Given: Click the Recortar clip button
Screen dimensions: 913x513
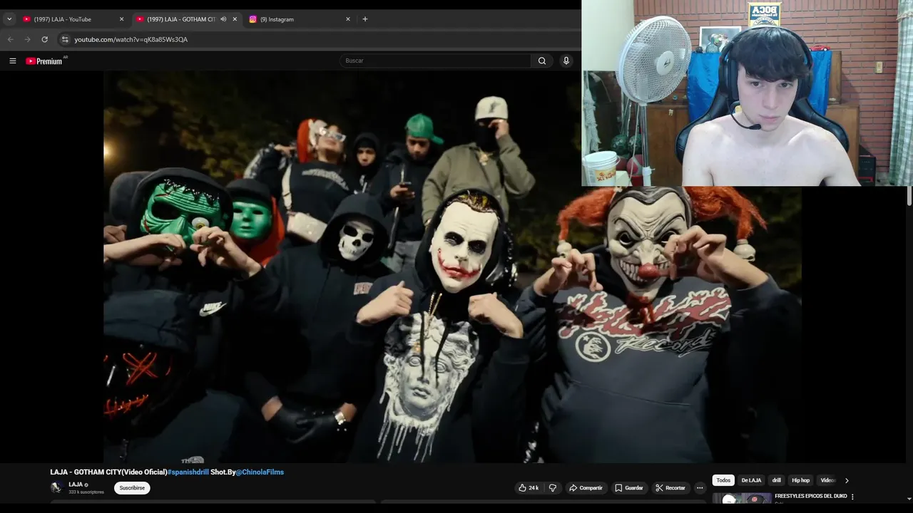Looking at the screenshot, I should 670,488.
